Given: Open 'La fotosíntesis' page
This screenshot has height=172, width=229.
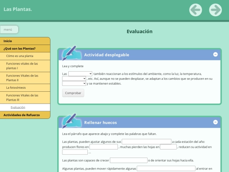Looking at the screenshot, I should click(x=25, y=87).
